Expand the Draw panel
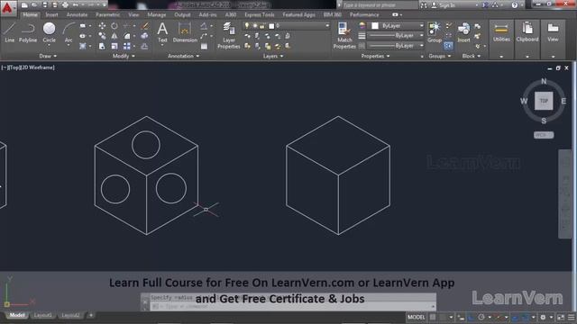 48,56
